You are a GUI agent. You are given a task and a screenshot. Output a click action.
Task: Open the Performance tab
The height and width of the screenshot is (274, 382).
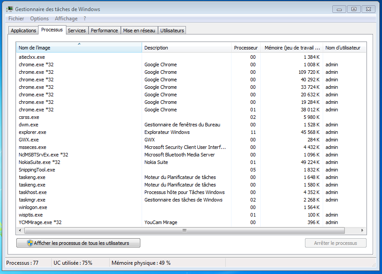(x=104, y=30)
